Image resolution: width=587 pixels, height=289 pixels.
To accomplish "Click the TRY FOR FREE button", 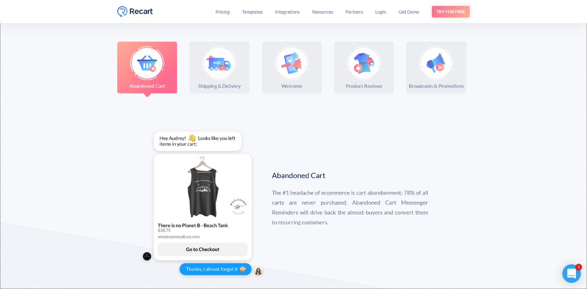I will (451, 11).
